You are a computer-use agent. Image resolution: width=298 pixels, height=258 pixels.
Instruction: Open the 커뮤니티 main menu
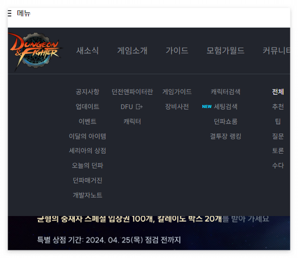click(276, 51)
